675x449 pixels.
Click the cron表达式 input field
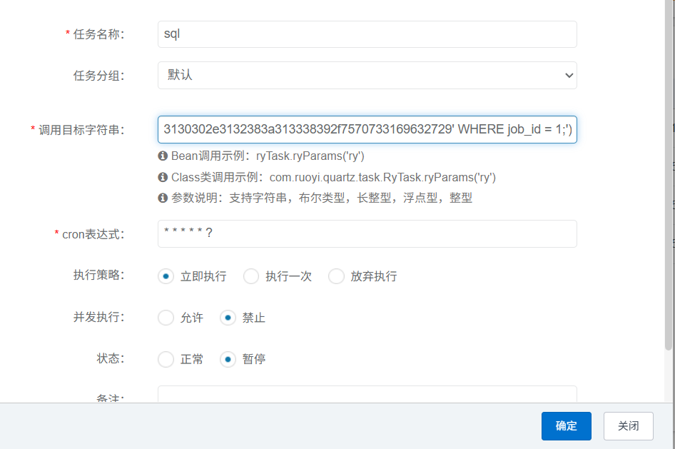click(367, 233)
